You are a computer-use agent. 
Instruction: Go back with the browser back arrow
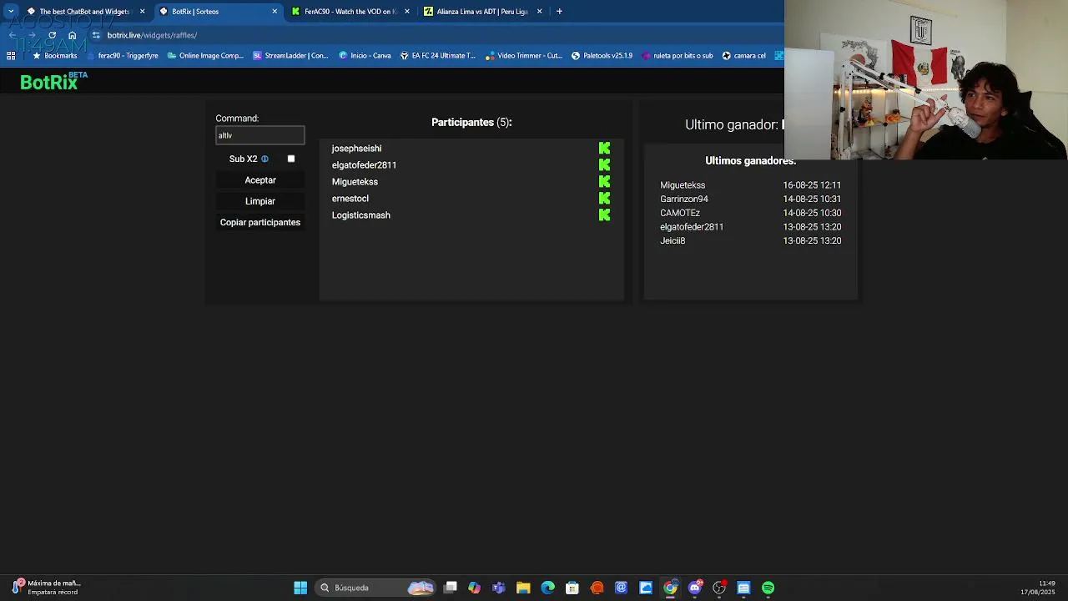click(x=13, y=35)
